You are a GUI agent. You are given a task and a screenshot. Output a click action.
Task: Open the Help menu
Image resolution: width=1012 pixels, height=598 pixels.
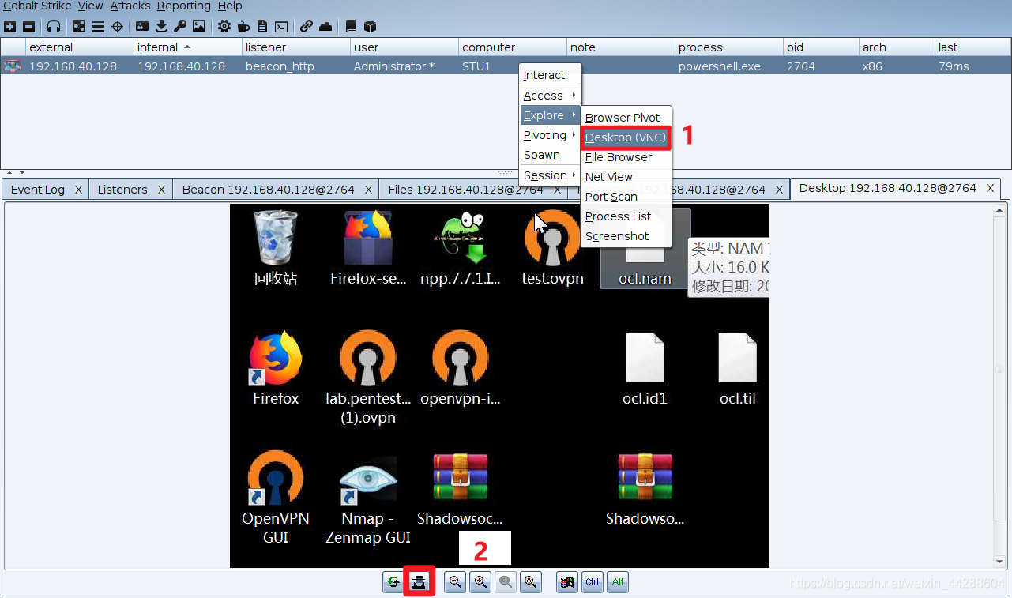pyautogui.click(x=229, y=6)
